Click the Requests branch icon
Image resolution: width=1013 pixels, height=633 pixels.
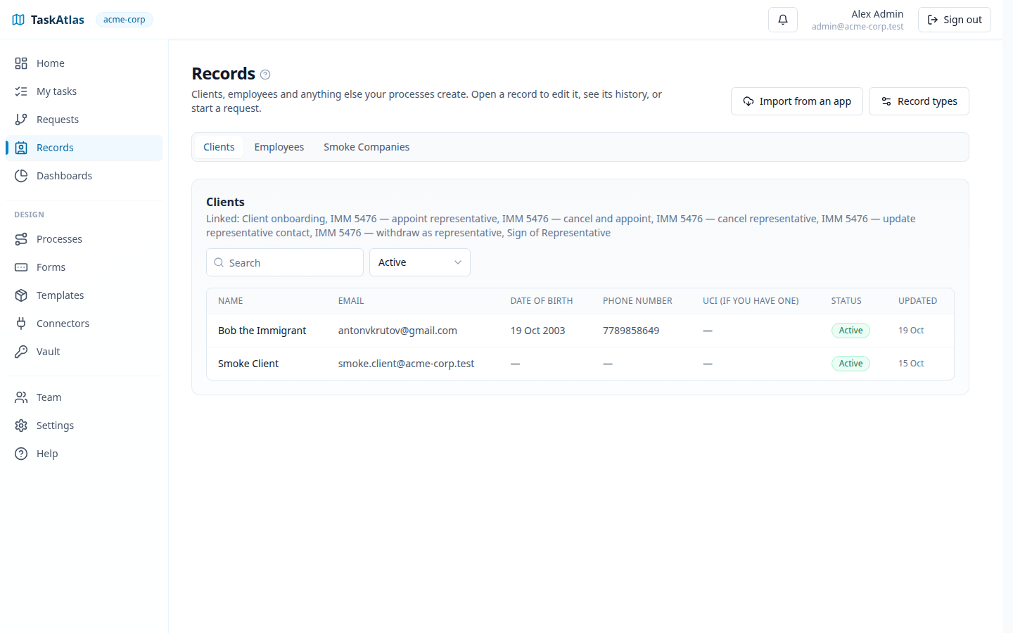click(x=21, y=120)
